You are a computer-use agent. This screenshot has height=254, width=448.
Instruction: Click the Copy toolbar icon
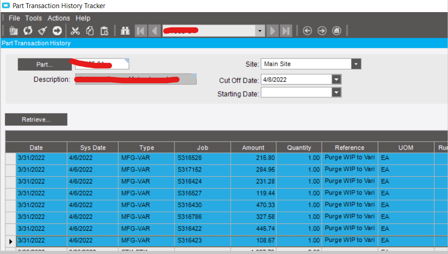coord(90,31)
